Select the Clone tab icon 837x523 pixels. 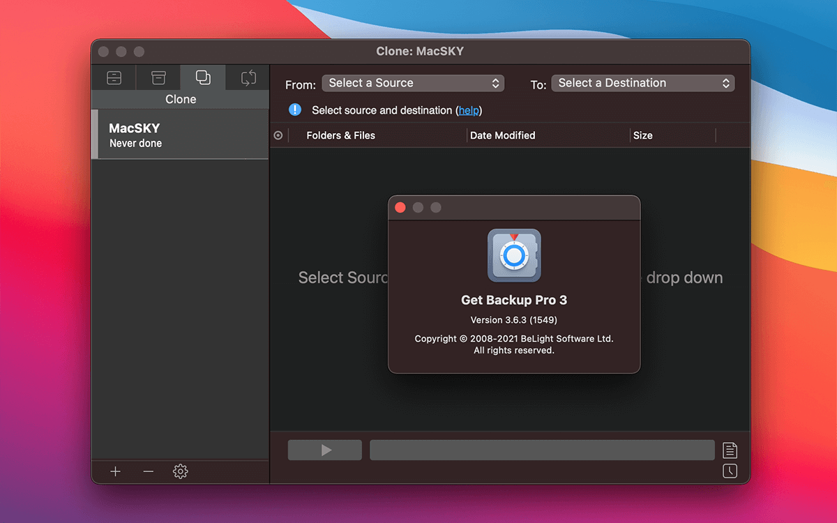click(203, 77)
